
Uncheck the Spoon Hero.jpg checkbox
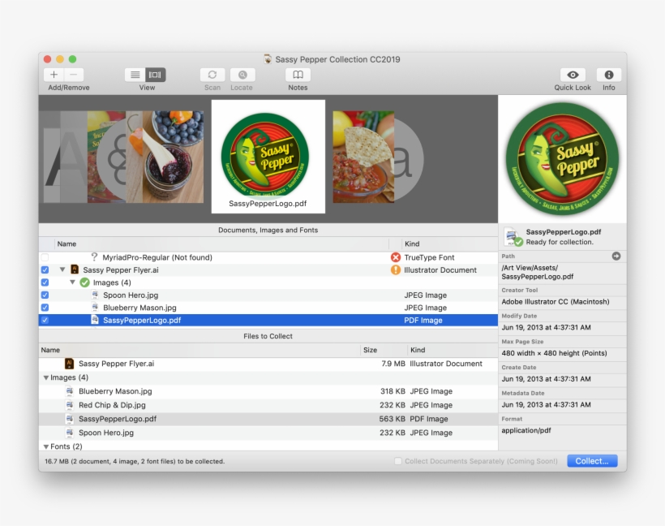(45, 295)
